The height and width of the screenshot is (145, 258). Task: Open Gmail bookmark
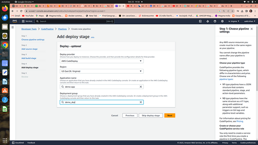pos(15,16)
